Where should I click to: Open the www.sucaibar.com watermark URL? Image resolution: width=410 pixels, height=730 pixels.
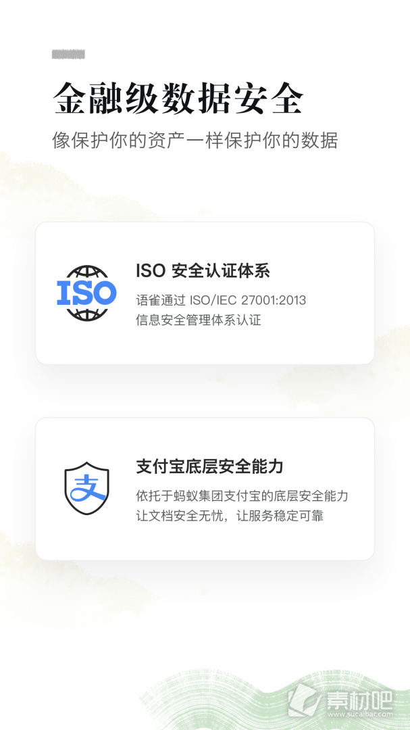pos(360,714)
